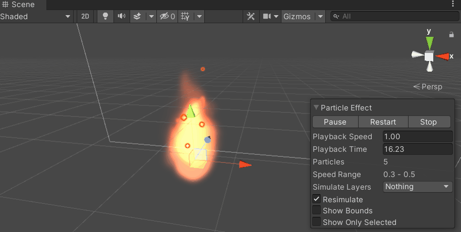Toggle scene audio speaker icon

[122, 17]
